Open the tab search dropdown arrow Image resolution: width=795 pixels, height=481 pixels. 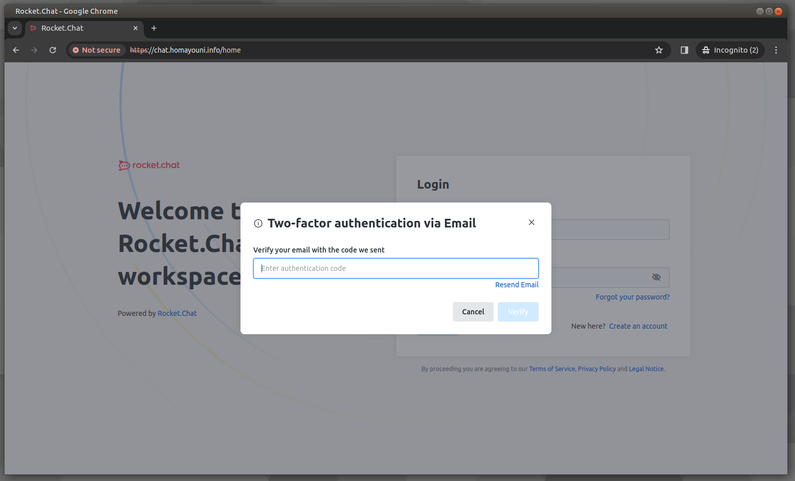[15, 28]
